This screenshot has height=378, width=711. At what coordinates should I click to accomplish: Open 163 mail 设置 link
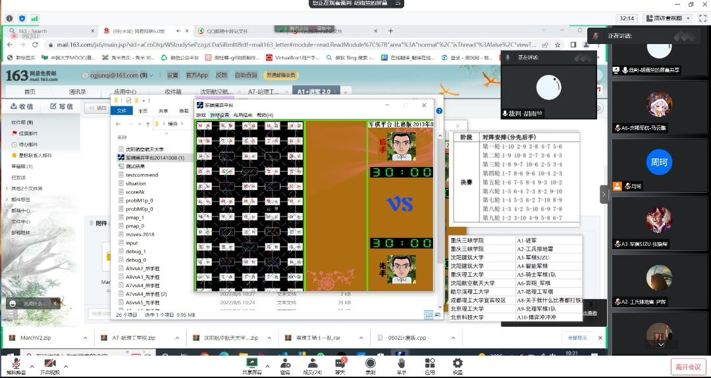pyautogui.click(x=172, y=75)
